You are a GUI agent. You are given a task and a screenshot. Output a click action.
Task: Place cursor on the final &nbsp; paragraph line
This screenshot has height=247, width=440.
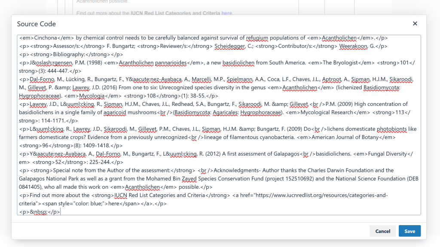click(x=39, y=212)
